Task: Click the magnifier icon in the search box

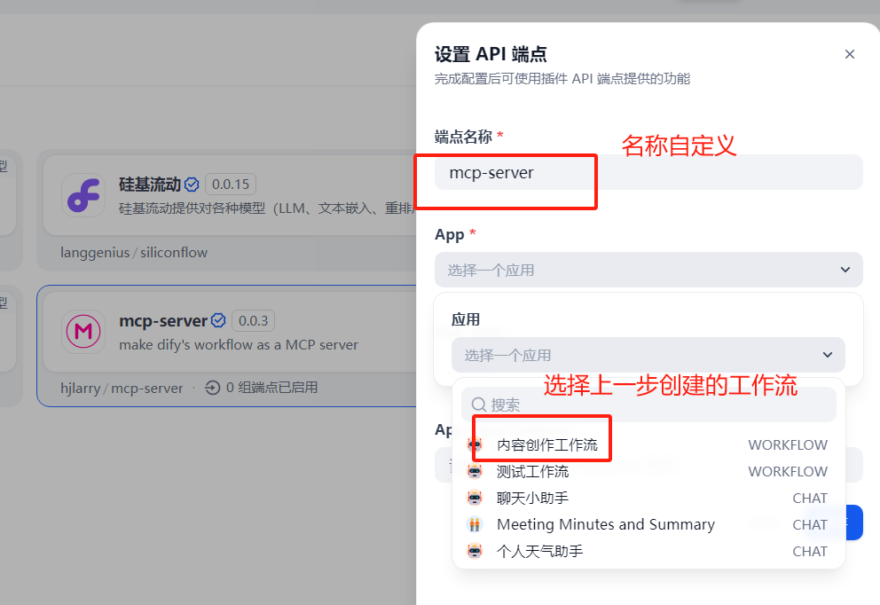Action: coord(478,405)
